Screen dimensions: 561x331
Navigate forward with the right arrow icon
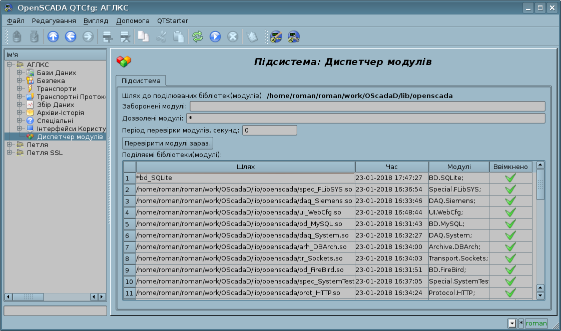tap(88, 36)
